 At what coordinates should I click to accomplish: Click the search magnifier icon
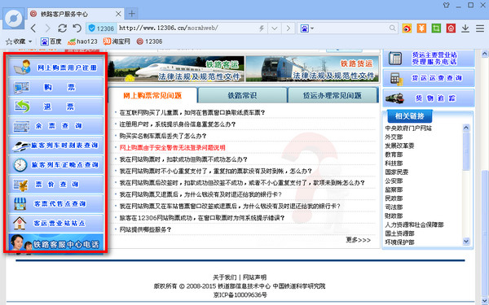(392, 28)
